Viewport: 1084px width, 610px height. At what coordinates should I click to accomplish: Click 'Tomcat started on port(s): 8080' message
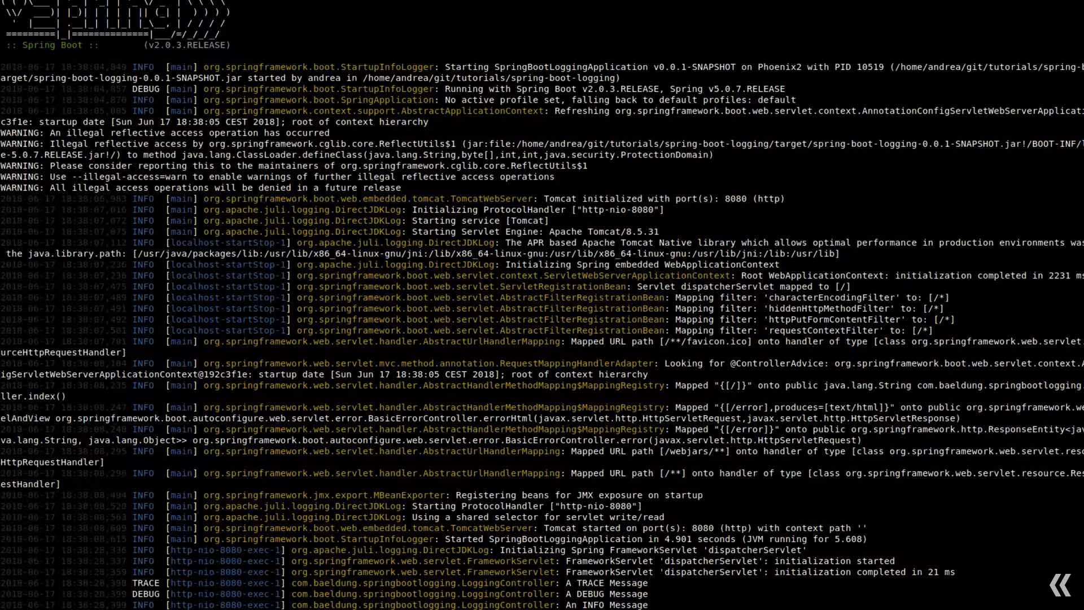[705, 529]
